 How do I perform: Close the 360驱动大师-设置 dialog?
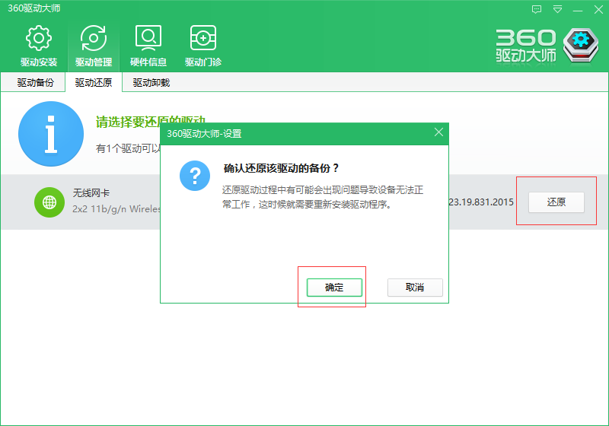(x=439, y=132)
